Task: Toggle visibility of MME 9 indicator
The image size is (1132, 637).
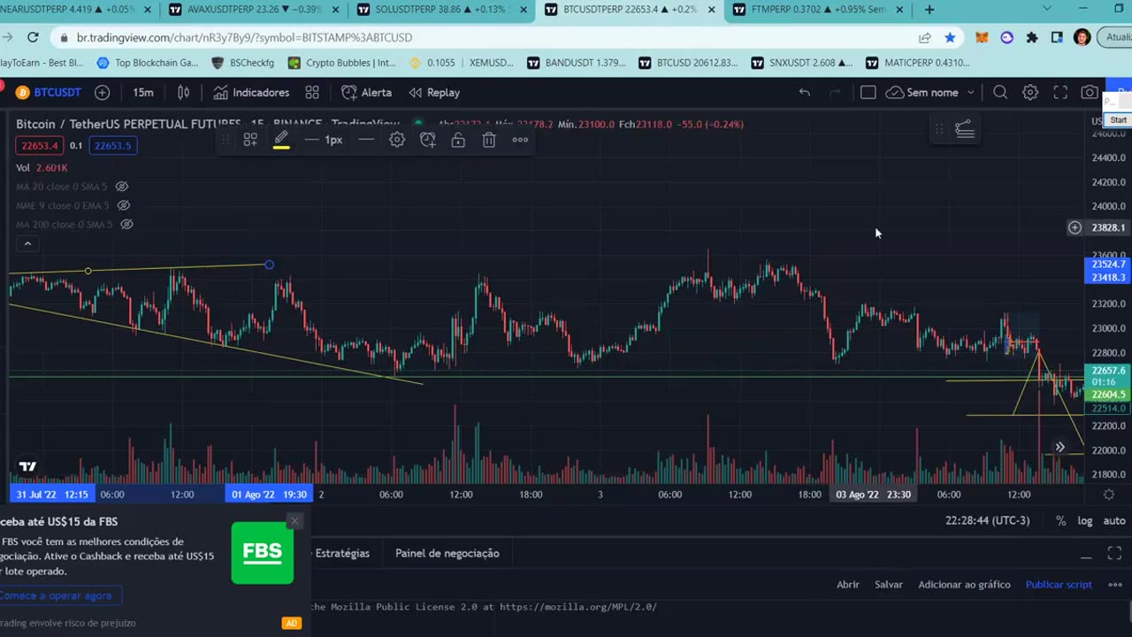Action: coord(124,205)
